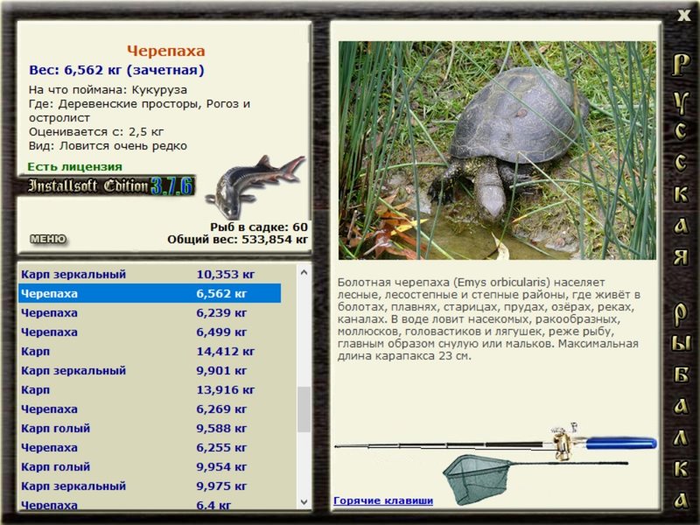Image resolution: width=700 pixels, height=525 pixels.
Task: Open the Горячие клавиши link
Action: point(383,500)
